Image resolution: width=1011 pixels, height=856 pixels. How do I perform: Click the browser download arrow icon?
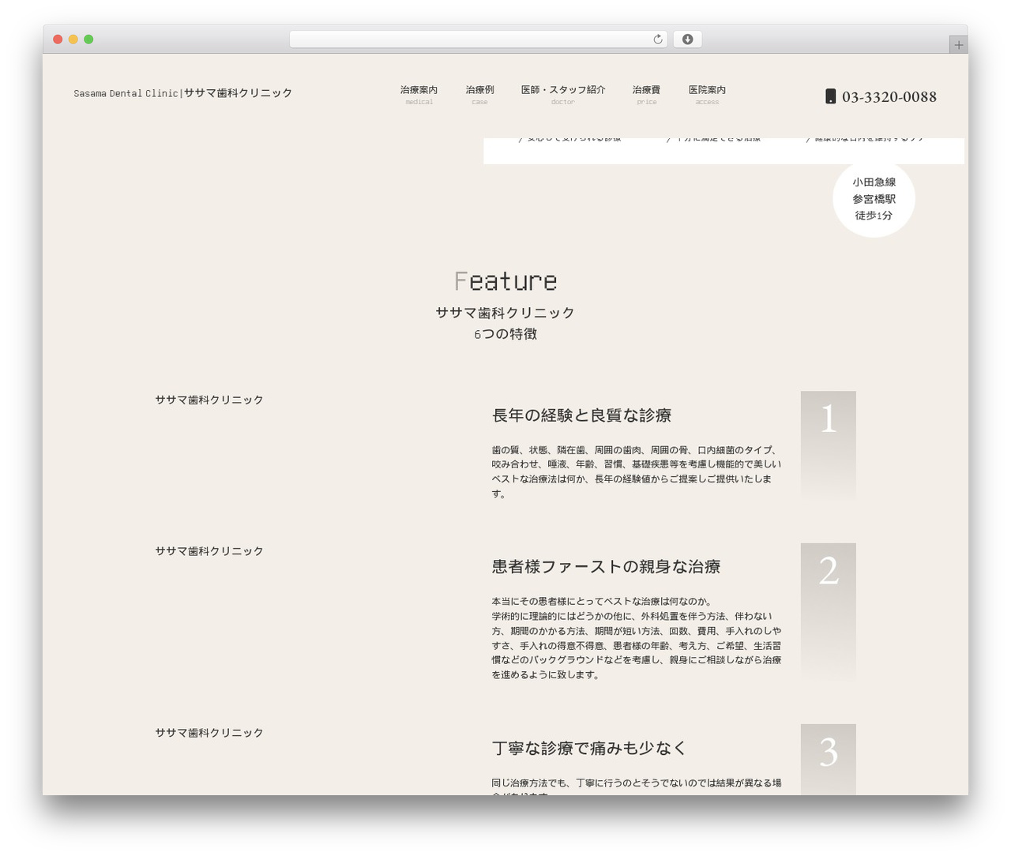tap(687, 39)
